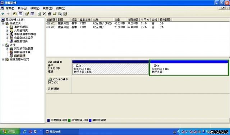Image resolution: width=230 pixels, height=135 pixels.
Task: Click the 67.40 GB free space cell
Action: click(133, 27)
